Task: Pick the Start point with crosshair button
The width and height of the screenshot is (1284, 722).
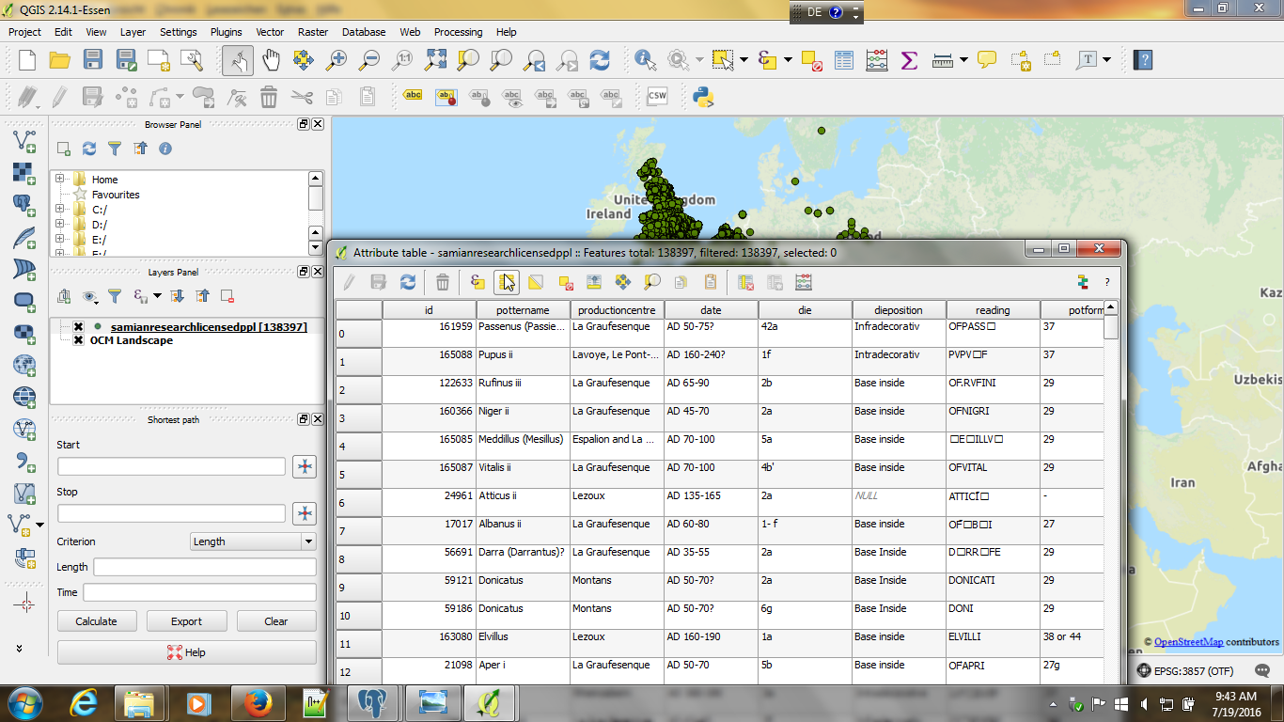Action: [x=304, y=466]
